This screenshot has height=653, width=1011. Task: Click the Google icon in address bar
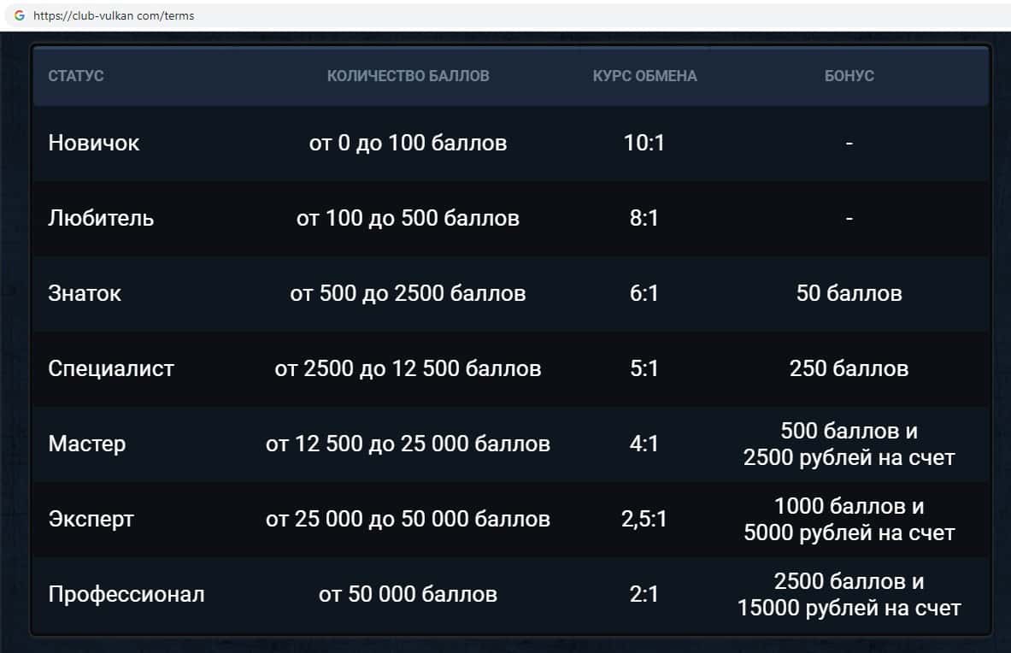[20, 15]
